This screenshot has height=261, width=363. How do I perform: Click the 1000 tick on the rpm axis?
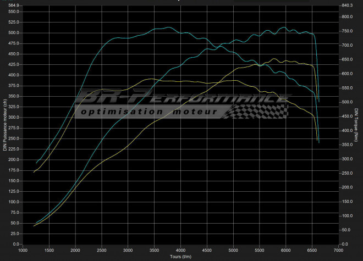23,250
